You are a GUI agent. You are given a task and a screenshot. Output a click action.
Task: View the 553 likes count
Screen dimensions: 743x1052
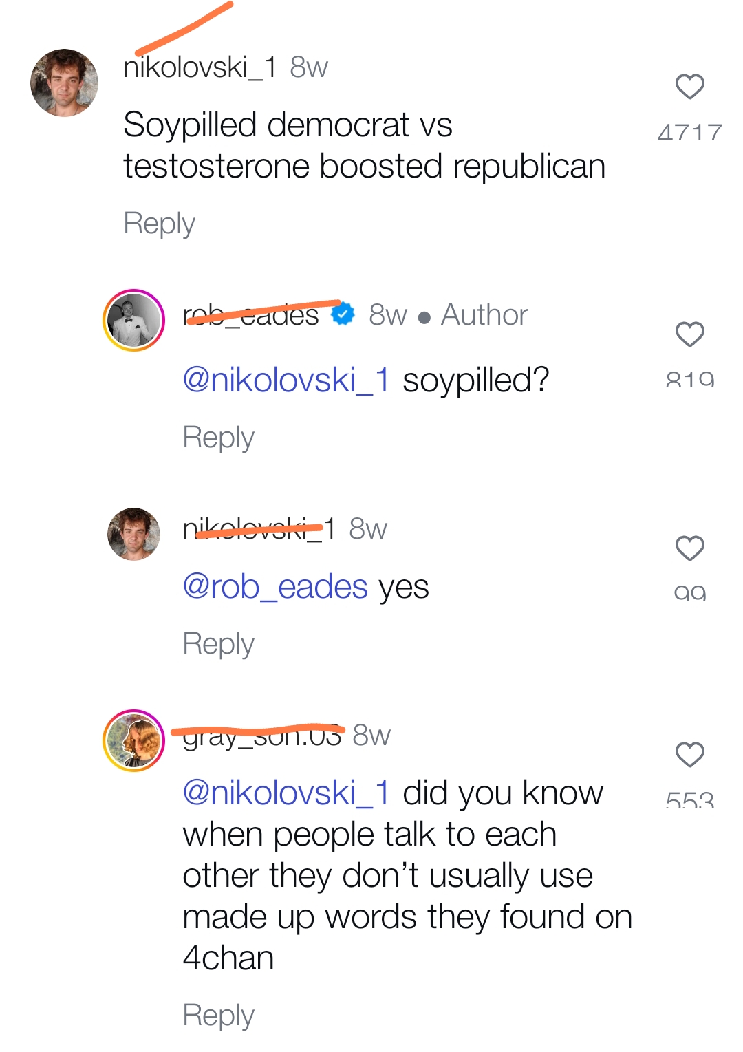689,799
